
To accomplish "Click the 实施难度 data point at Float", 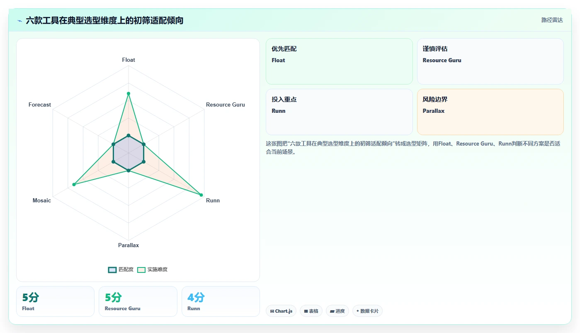I will coord(129,93).
